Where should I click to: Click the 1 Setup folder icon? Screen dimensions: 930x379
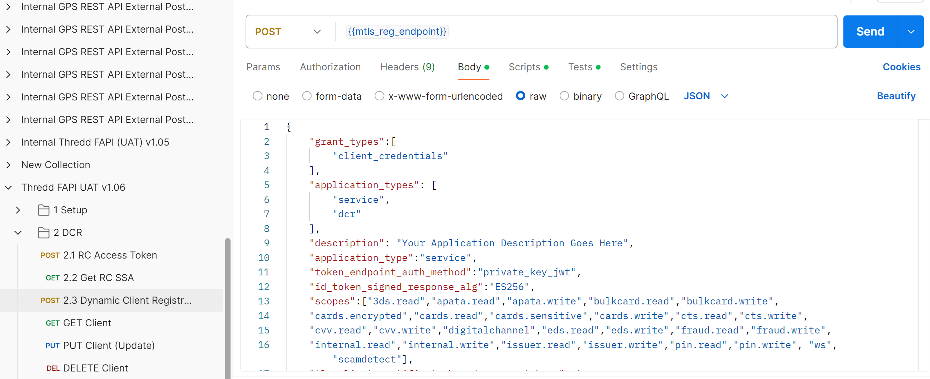pyautogui.click(x=44, y=210)
